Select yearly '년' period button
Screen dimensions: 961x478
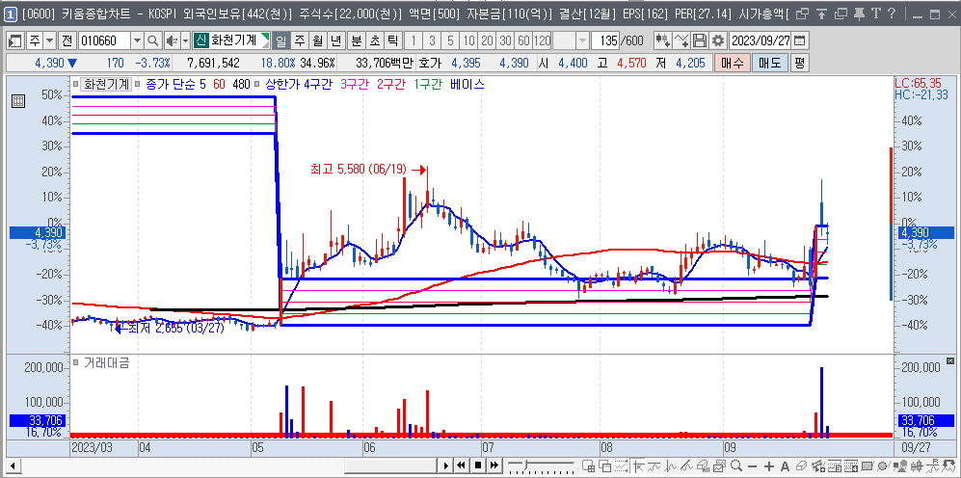click(x=335, y=41)
